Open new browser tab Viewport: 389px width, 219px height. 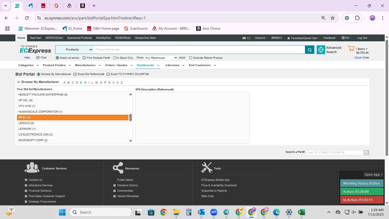point(94,6)
